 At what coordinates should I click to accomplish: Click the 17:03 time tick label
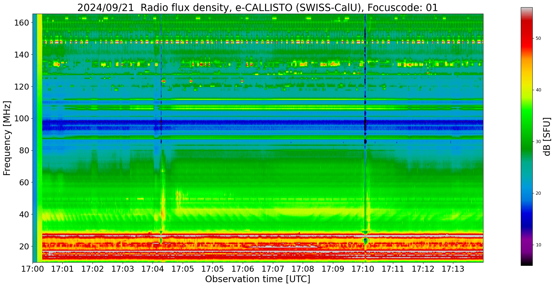pos(123,269)
